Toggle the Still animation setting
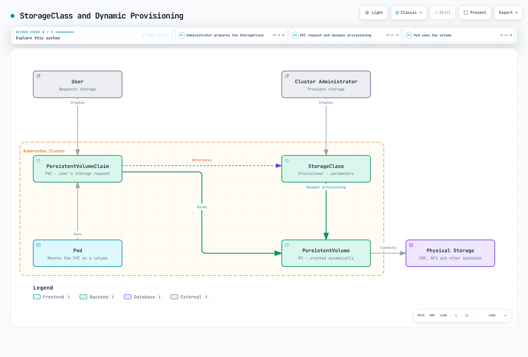 point(443,13)
